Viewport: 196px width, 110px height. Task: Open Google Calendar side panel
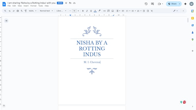pos(193,11)
